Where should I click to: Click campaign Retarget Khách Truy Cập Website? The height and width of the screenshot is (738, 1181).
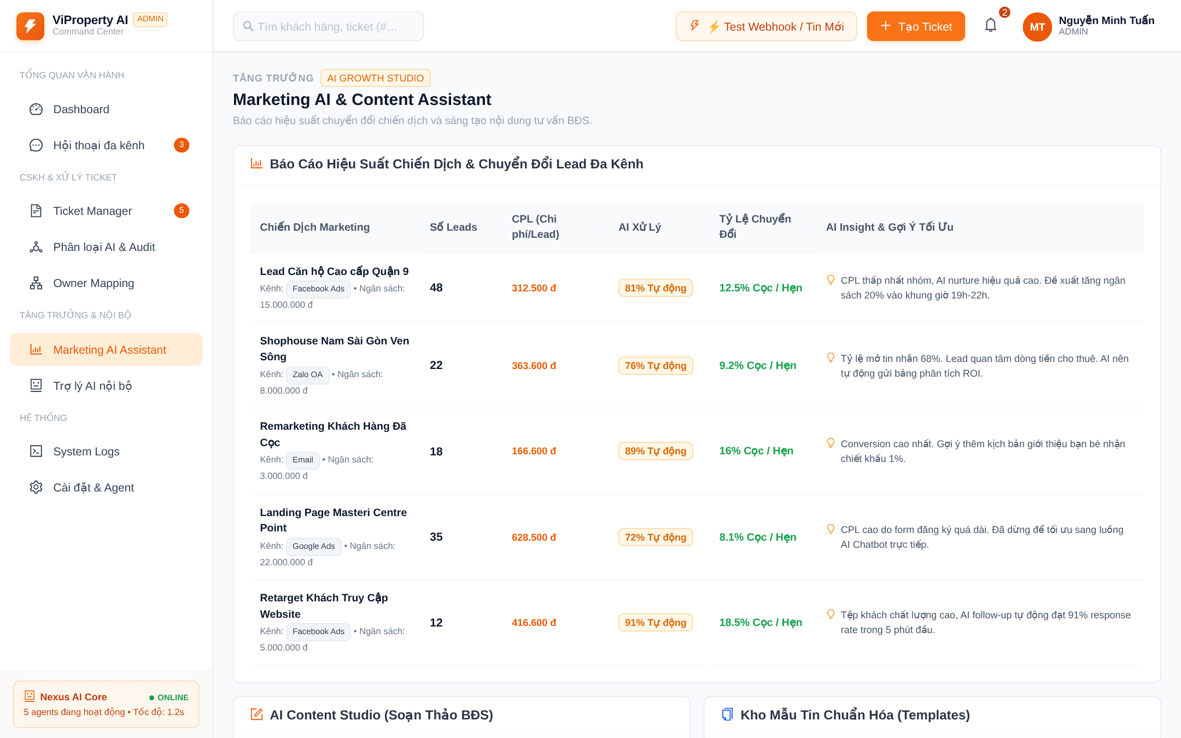point(324,606)
